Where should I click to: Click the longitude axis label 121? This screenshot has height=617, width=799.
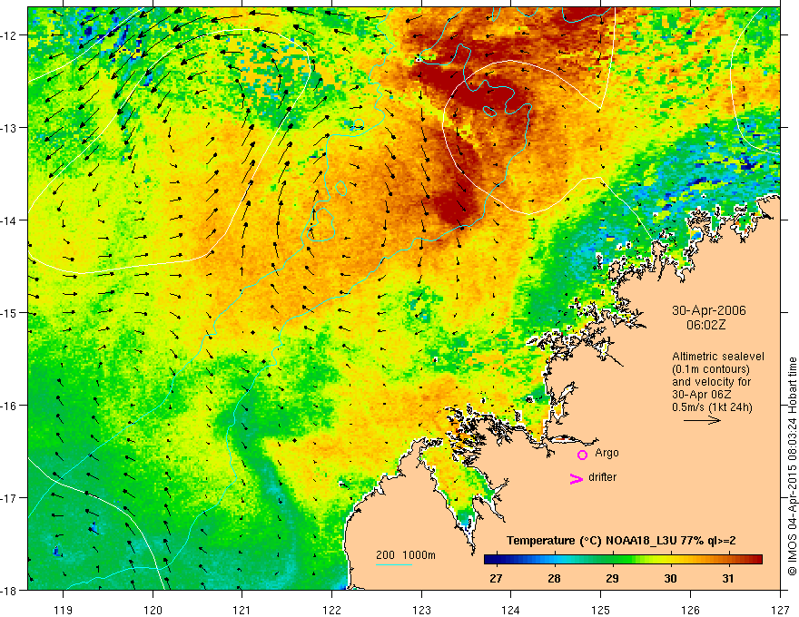(x=242, y=610)
